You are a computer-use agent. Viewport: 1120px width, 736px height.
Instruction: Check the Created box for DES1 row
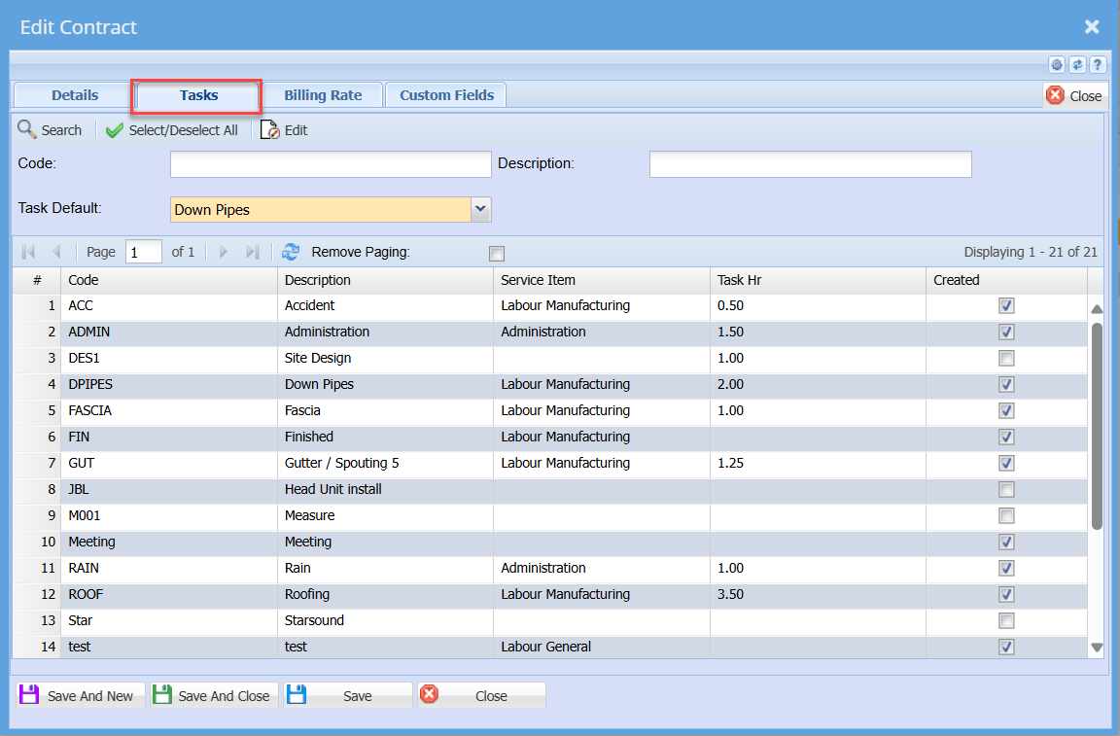point(1006,359)
